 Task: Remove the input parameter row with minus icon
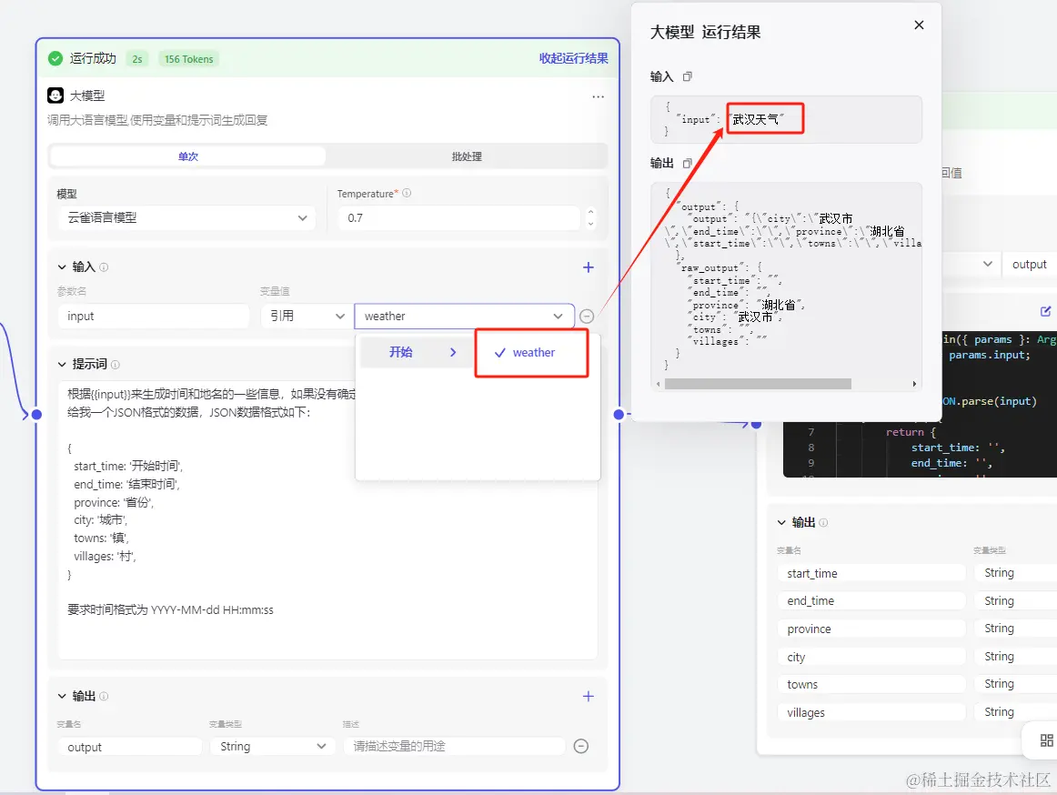587,316
